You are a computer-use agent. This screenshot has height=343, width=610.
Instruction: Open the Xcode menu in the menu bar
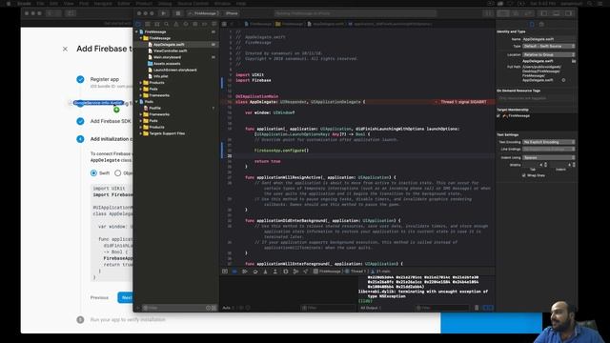click(x=24, y=4)
